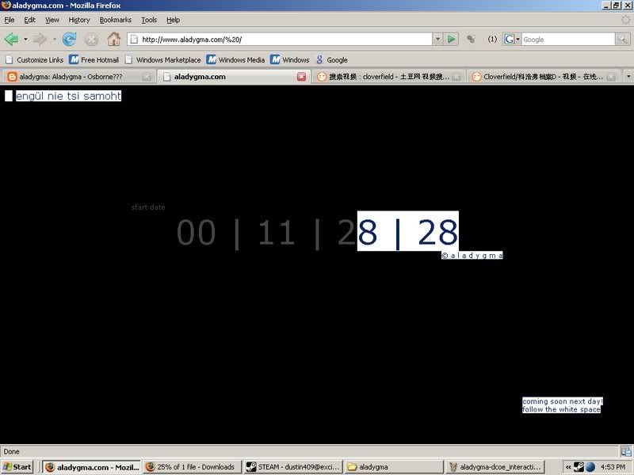Click the Forward navigation arrow
This screenshot has height=475, width=634.
point(40,39)
